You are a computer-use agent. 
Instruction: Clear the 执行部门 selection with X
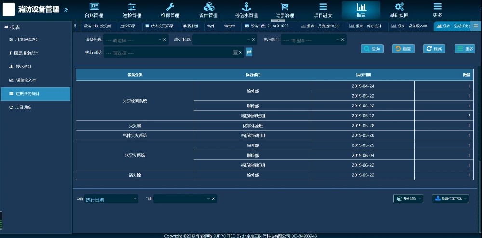pyautogui.click(x=342, y=40)
